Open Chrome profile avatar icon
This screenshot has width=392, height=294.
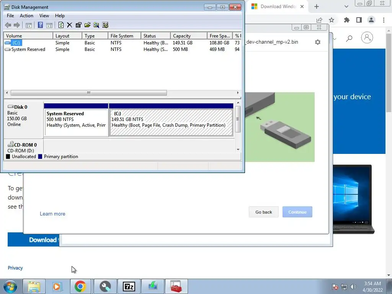click(x=371, y=20)
